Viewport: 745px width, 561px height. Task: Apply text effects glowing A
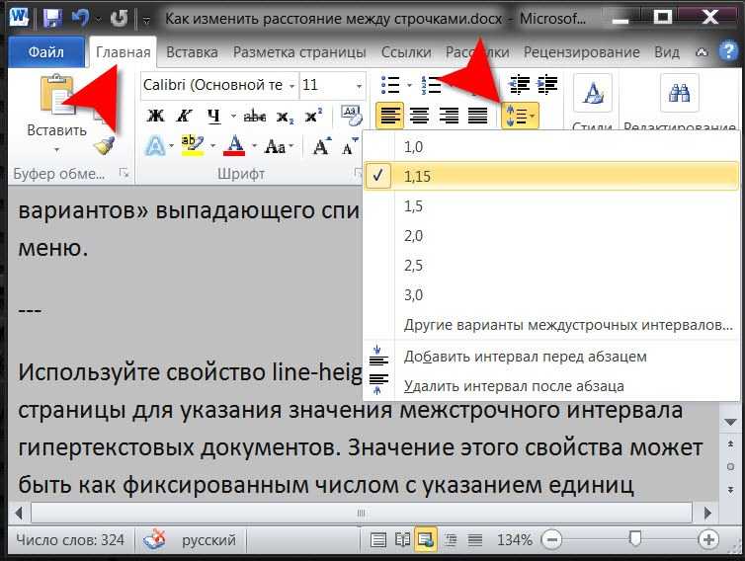click(x=155, y=146)
